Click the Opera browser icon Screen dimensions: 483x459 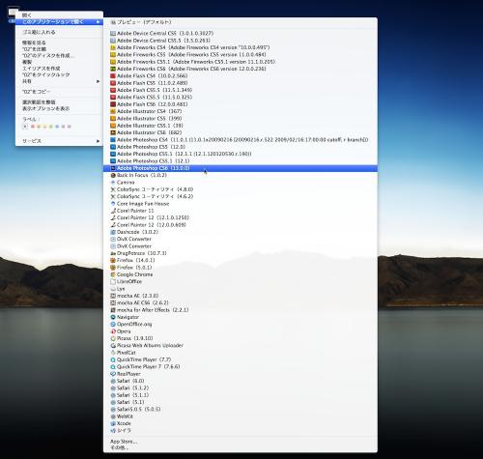point(113,331)
